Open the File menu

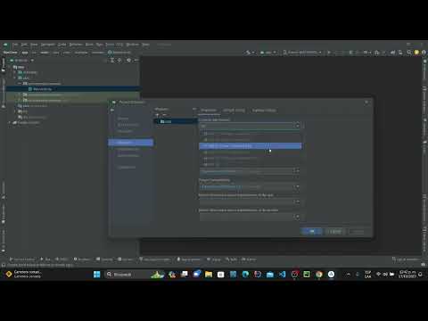(x=15, y=45)
